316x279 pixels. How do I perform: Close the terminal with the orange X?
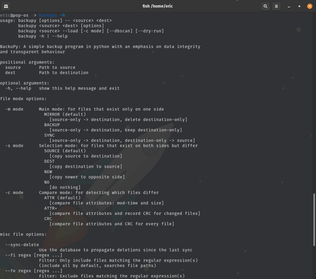pos(309,6)
